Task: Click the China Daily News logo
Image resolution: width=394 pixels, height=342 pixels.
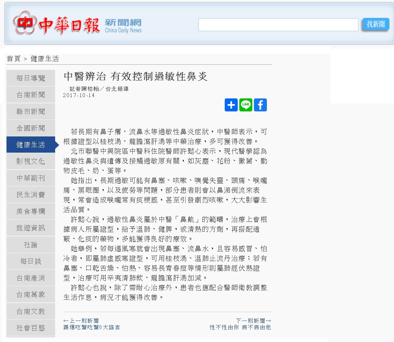Action: [x=77, y=24]
